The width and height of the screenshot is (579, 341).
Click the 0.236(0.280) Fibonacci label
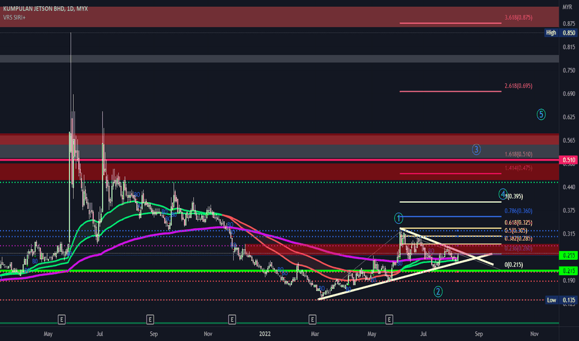coord(519,249)
